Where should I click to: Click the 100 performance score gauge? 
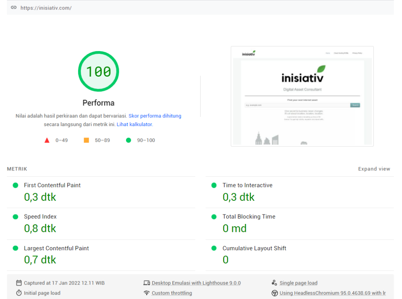click(99, 72)
